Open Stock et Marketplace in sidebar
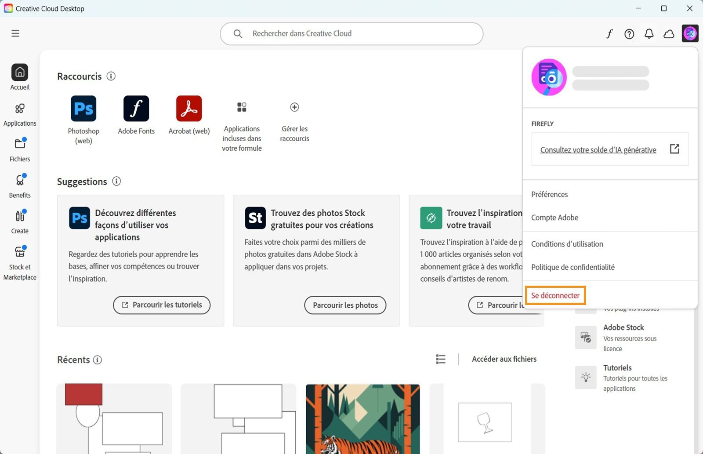703x454 pixels. [20, 263]
